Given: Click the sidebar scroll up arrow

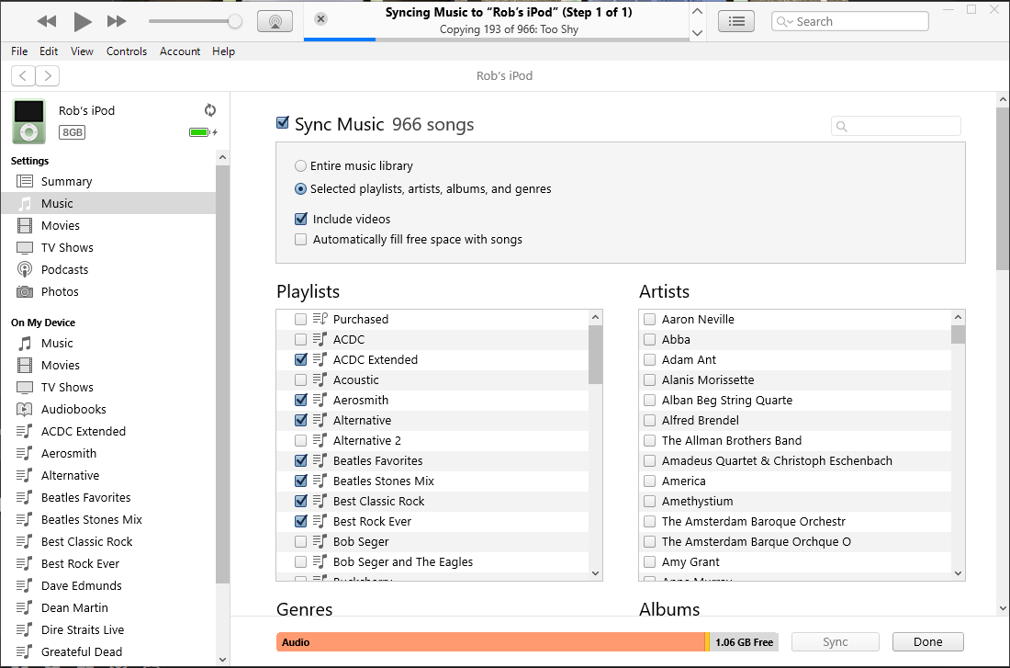Looking at the screenshot, I should pyautogui.click(x=222, y=157).
